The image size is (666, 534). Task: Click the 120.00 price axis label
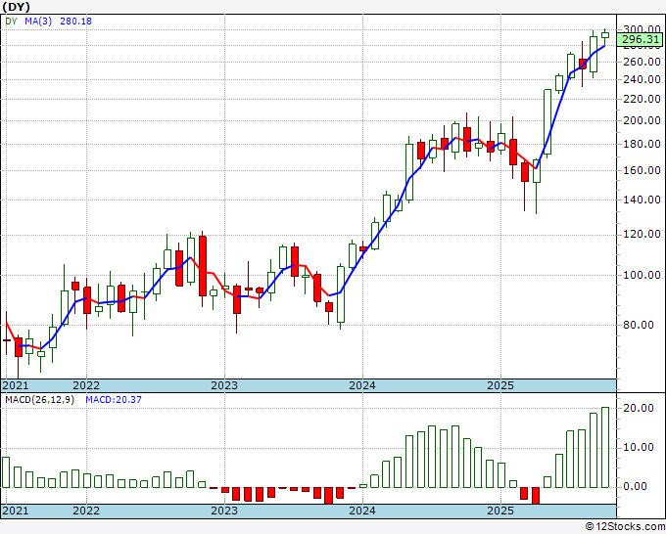click(x=642, y=234)
